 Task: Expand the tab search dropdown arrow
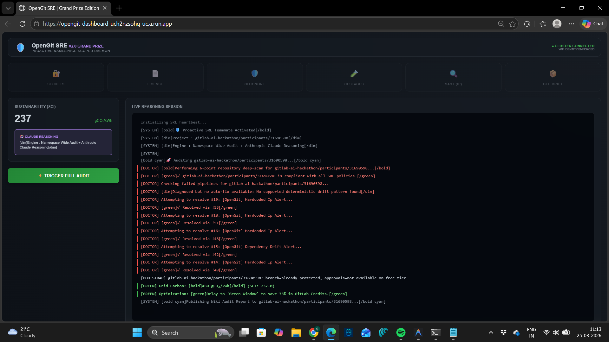pyautogui.click(x=8, y=8)
